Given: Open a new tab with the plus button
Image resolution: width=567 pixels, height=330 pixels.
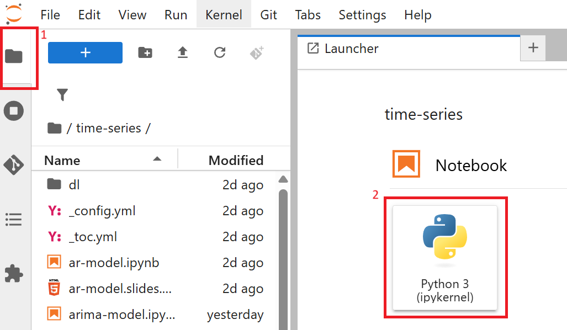Looking at the screenshot, I should coord(532,48).
